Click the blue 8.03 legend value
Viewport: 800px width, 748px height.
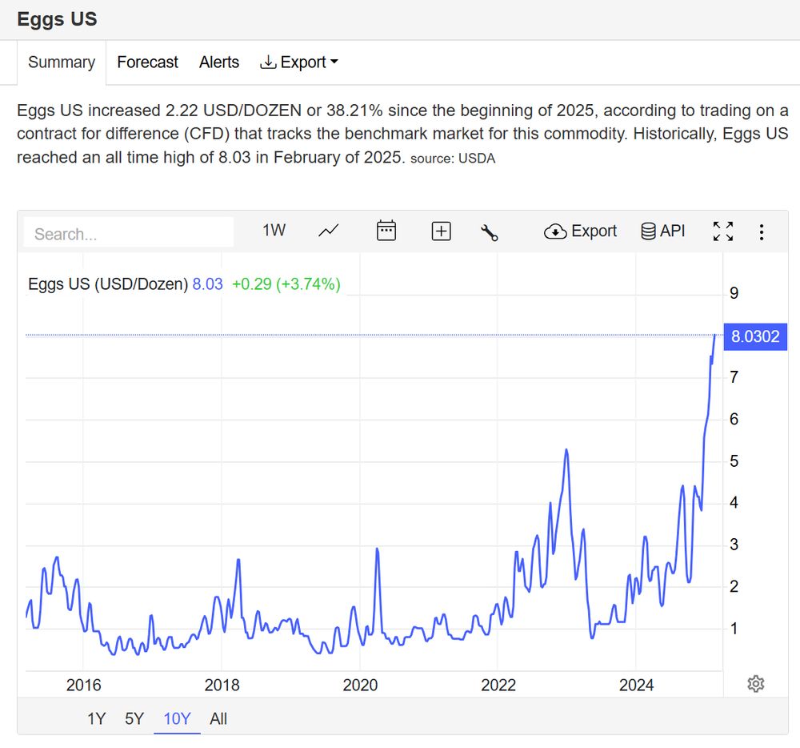[208, 284]
